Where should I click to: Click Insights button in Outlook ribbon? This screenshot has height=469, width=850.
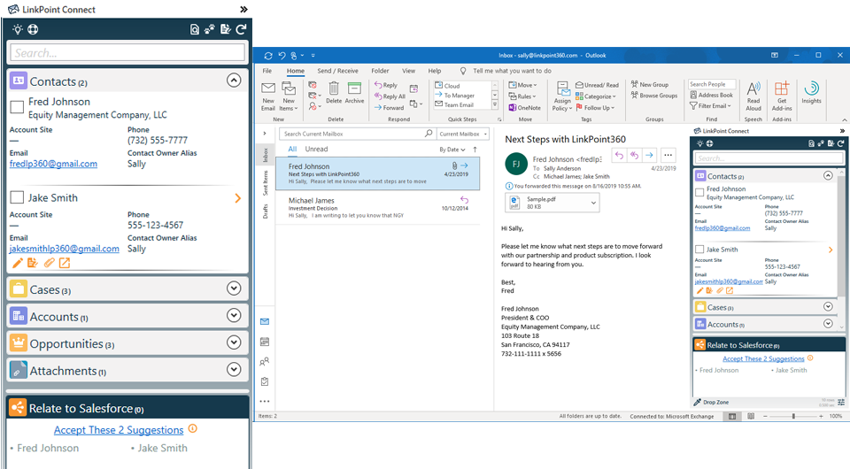click(x=812, y=93)
